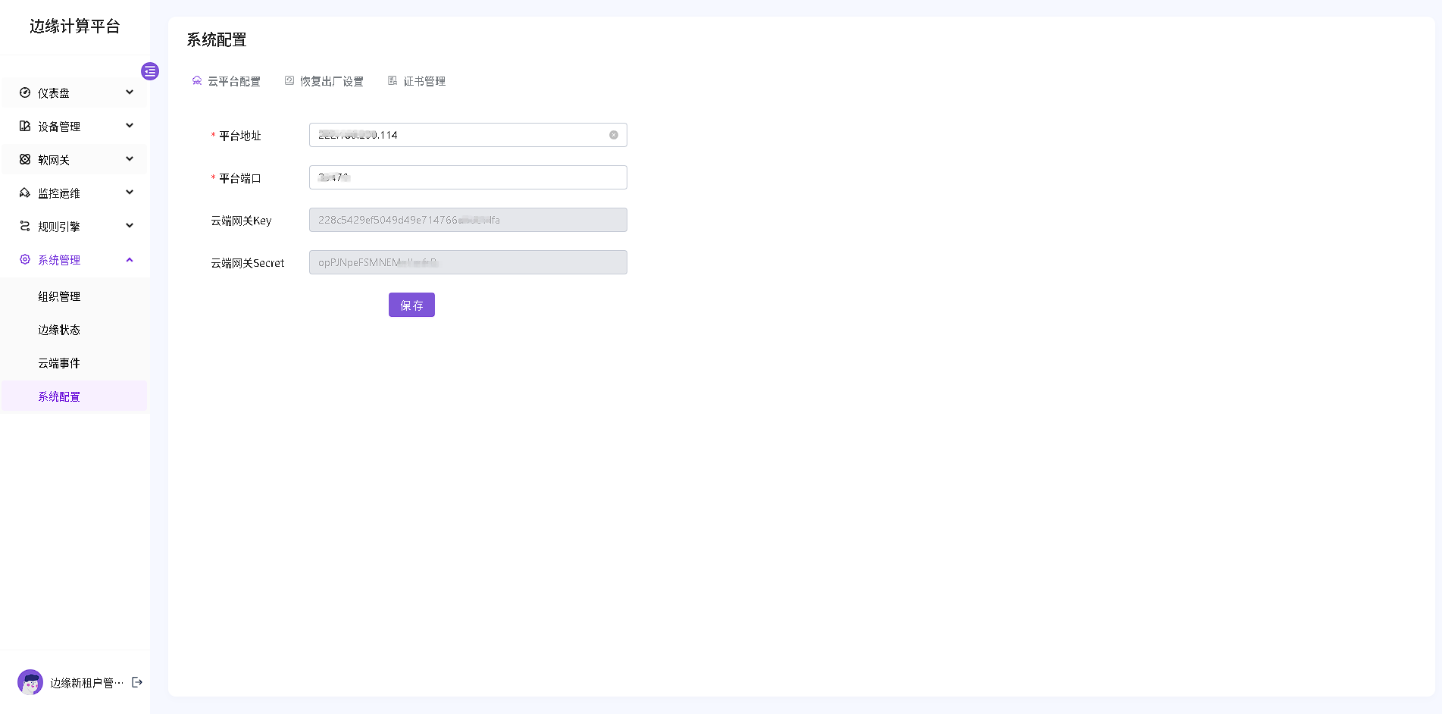Screen dimensions: 1442x714
Task: Switch to the 恢复出厂设置 tab
Action: pyautogui.click(x=324, y=81)
